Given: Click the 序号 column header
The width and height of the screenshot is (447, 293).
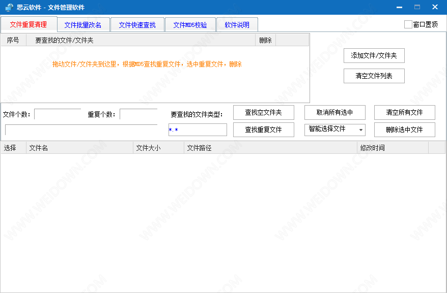Looking at the screenshot, I should pyautogui.click(x=13, y=40).
